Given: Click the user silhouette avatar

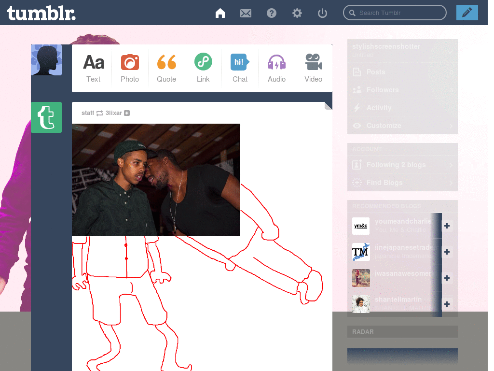Looking at the screenshot, I should pos(46,60).
